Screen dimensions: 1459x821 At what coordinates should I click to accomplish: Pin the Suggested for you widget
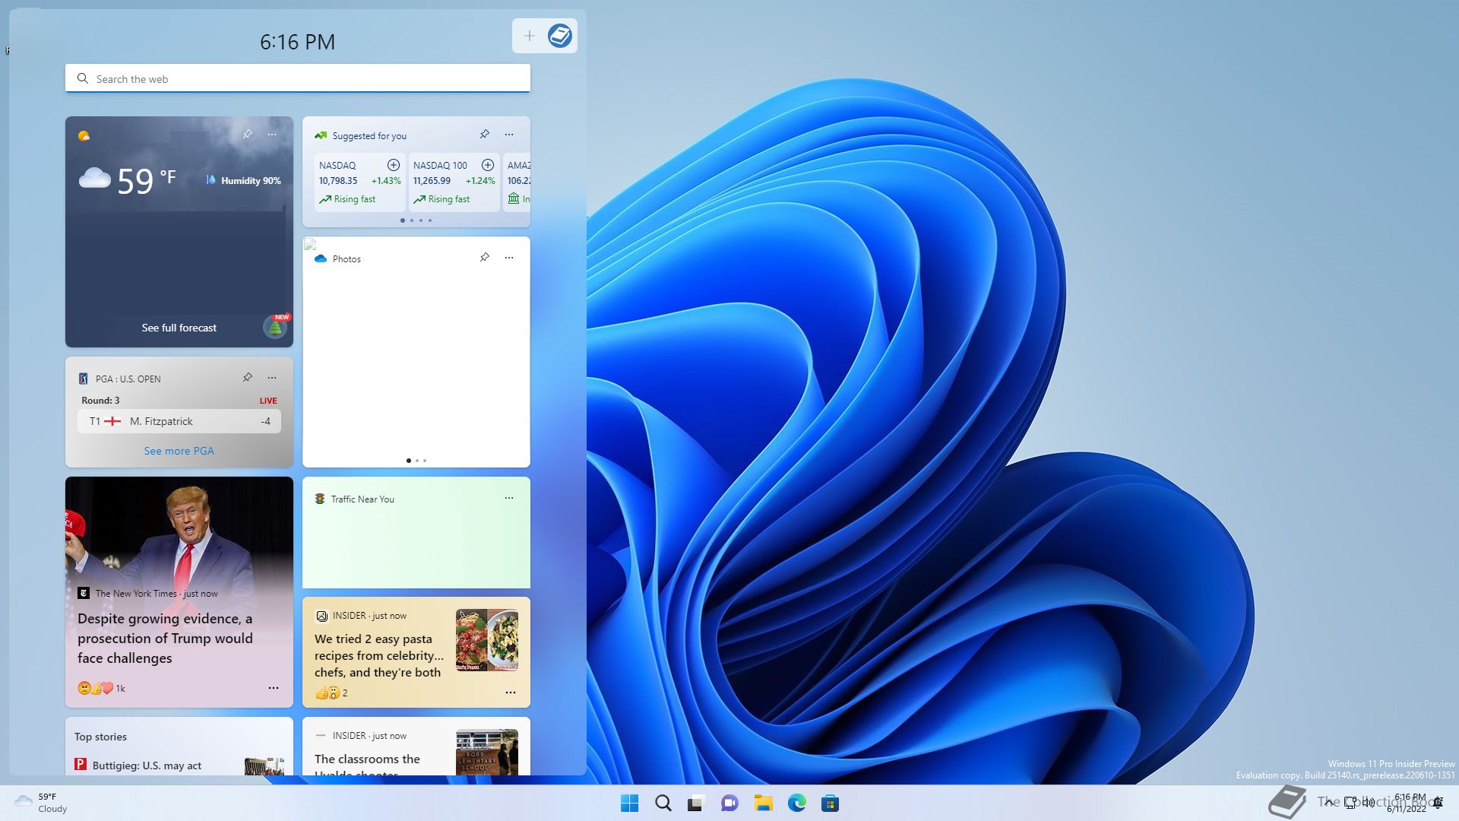pyautogui.click(x=485, y=135)
